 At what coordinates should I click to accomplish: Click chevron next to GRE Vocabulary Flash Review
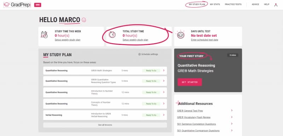pyautogui.click(x=232, y=117)
